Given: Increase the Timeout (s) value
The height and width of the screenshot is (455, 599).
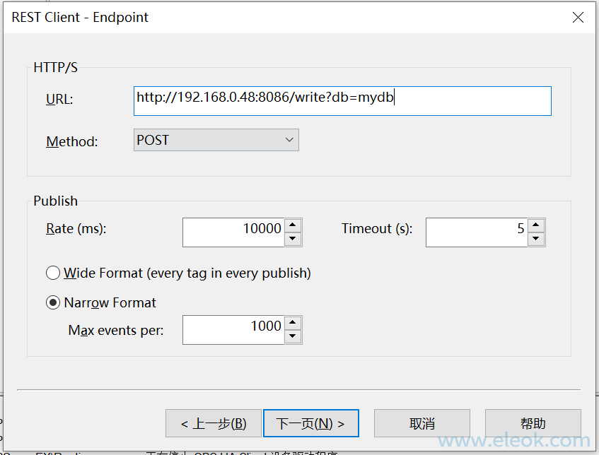Looking at the screenshot, I should pos(537,225).
